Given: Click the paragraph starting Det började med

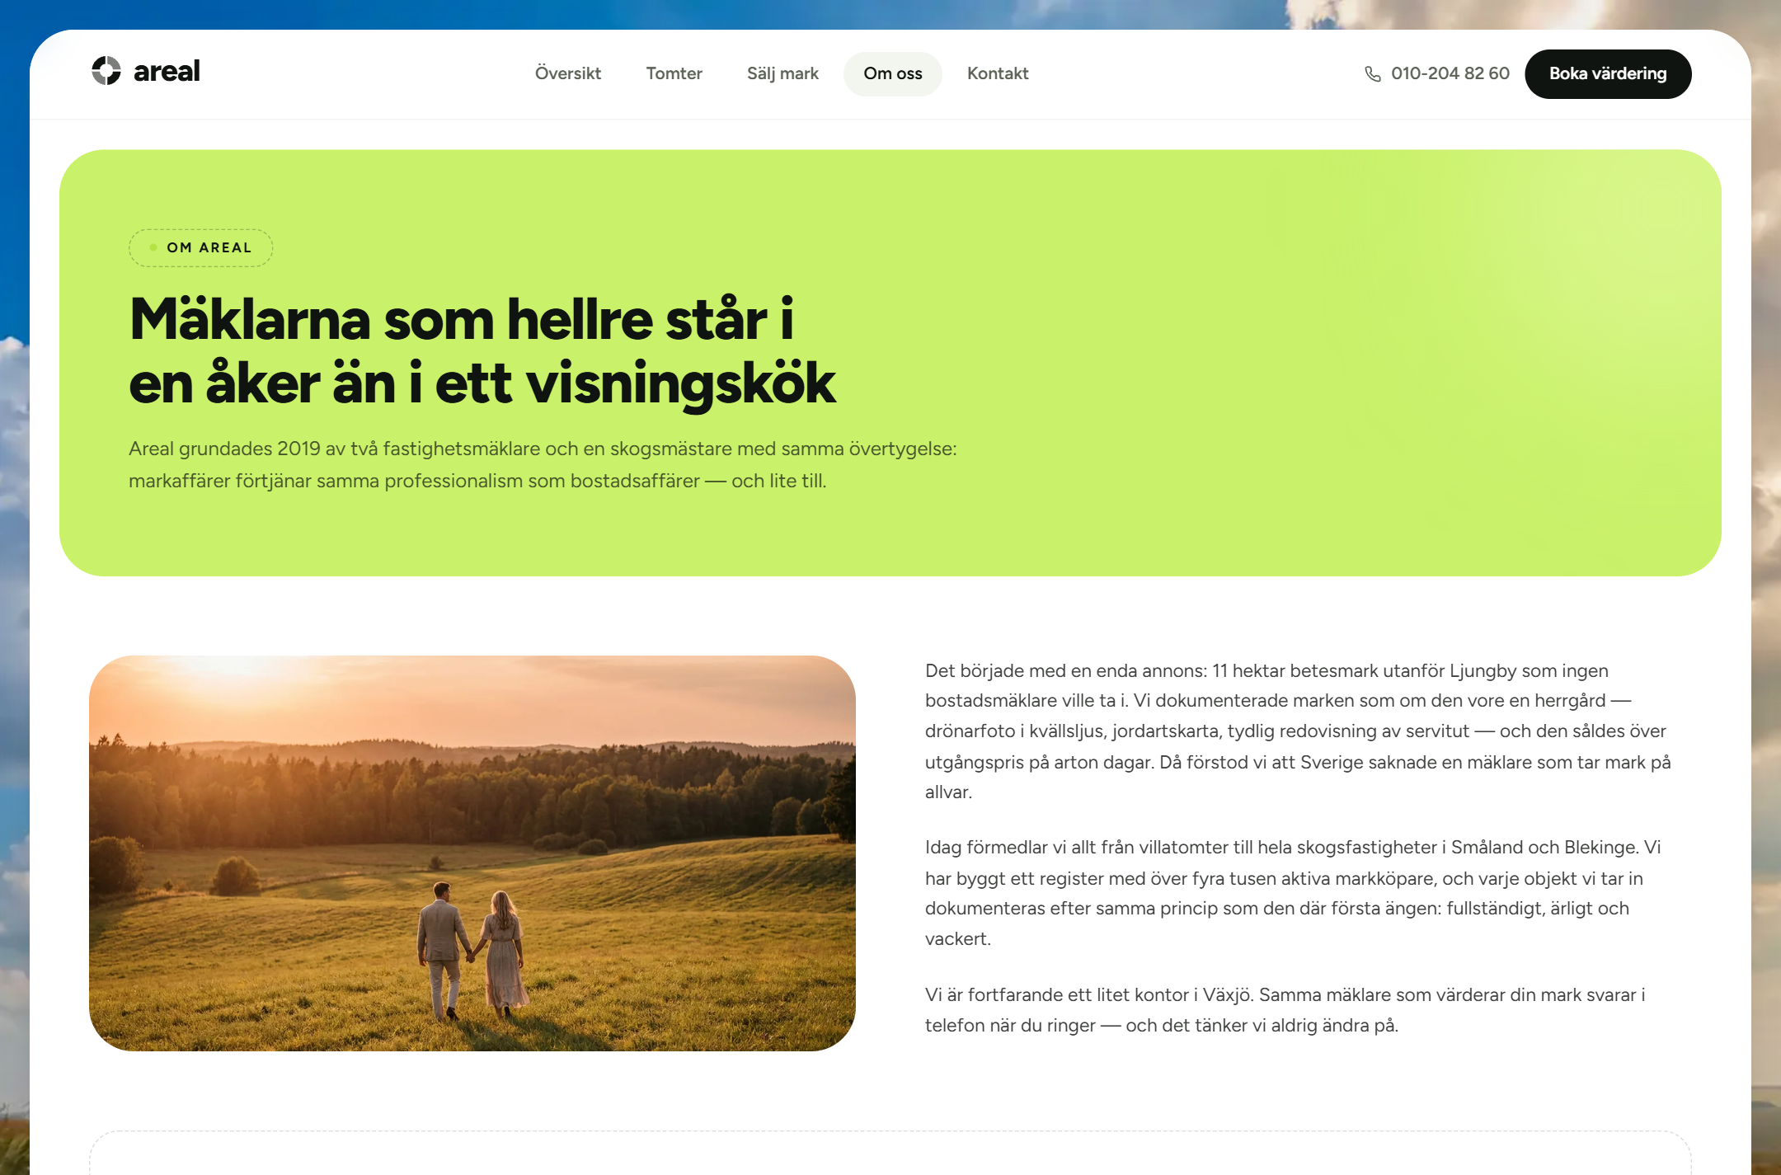Looking at the screenshot, I should [x=1299, y=731].
